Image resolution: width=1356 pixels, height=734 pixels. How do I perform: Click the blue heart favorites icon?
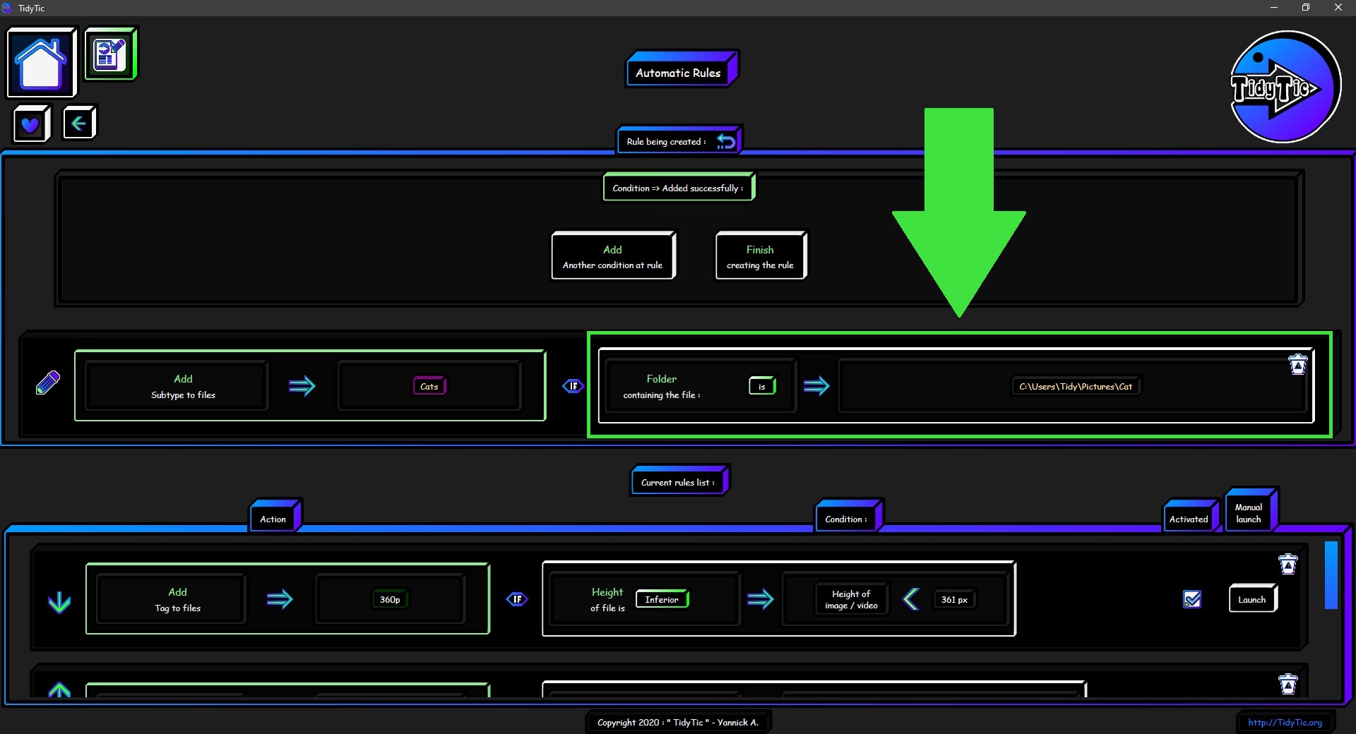point(31,124)
